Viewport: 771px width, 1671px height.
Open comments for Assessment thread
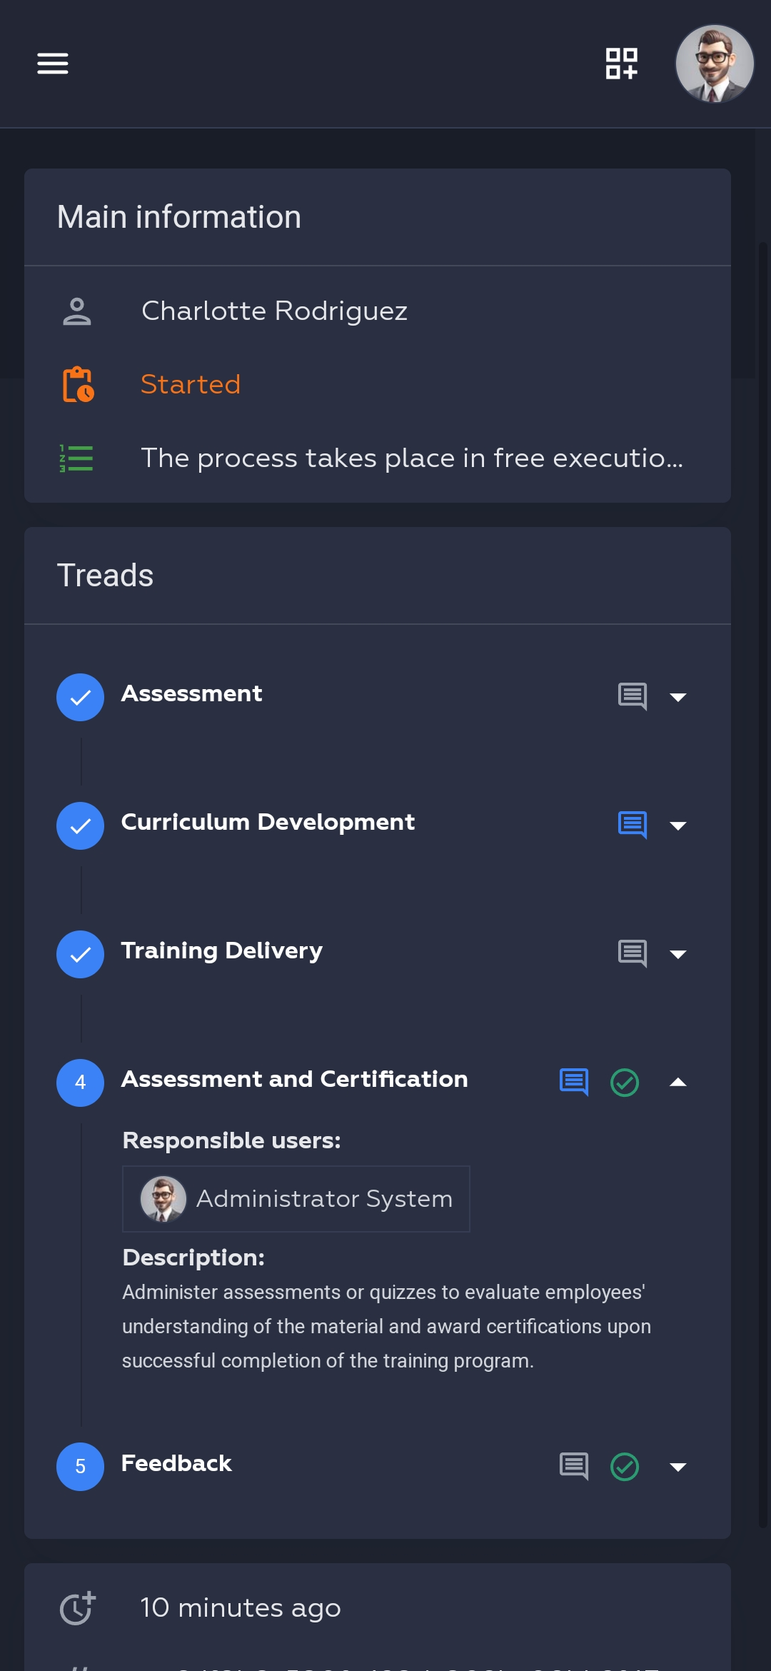click(x=633, y=696)
